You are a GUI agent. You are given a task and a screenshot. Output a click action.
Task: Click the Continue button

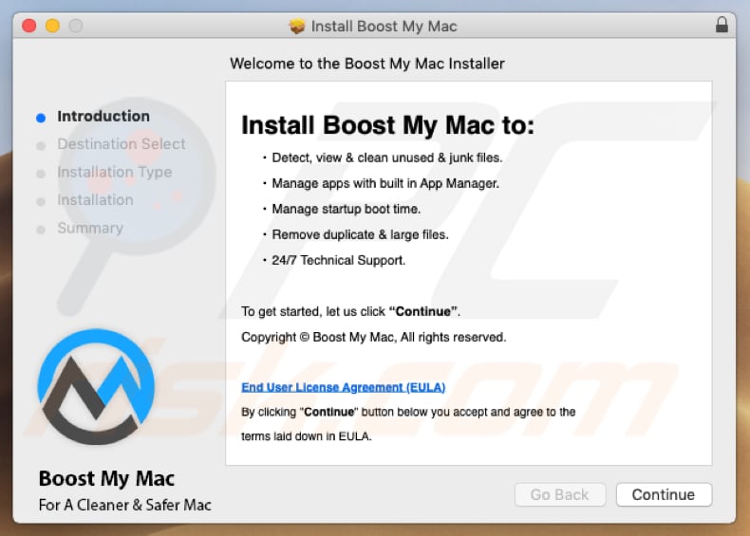tap(664, 494)
